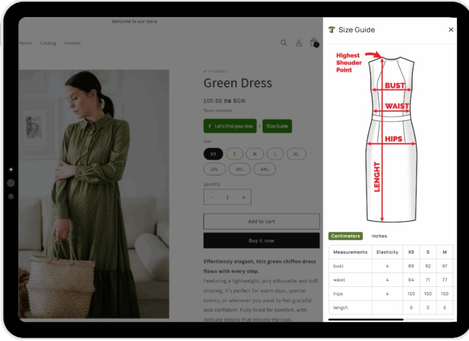Click the Buy it now button
Screen dimensions: 469x341
coord(262,241)
